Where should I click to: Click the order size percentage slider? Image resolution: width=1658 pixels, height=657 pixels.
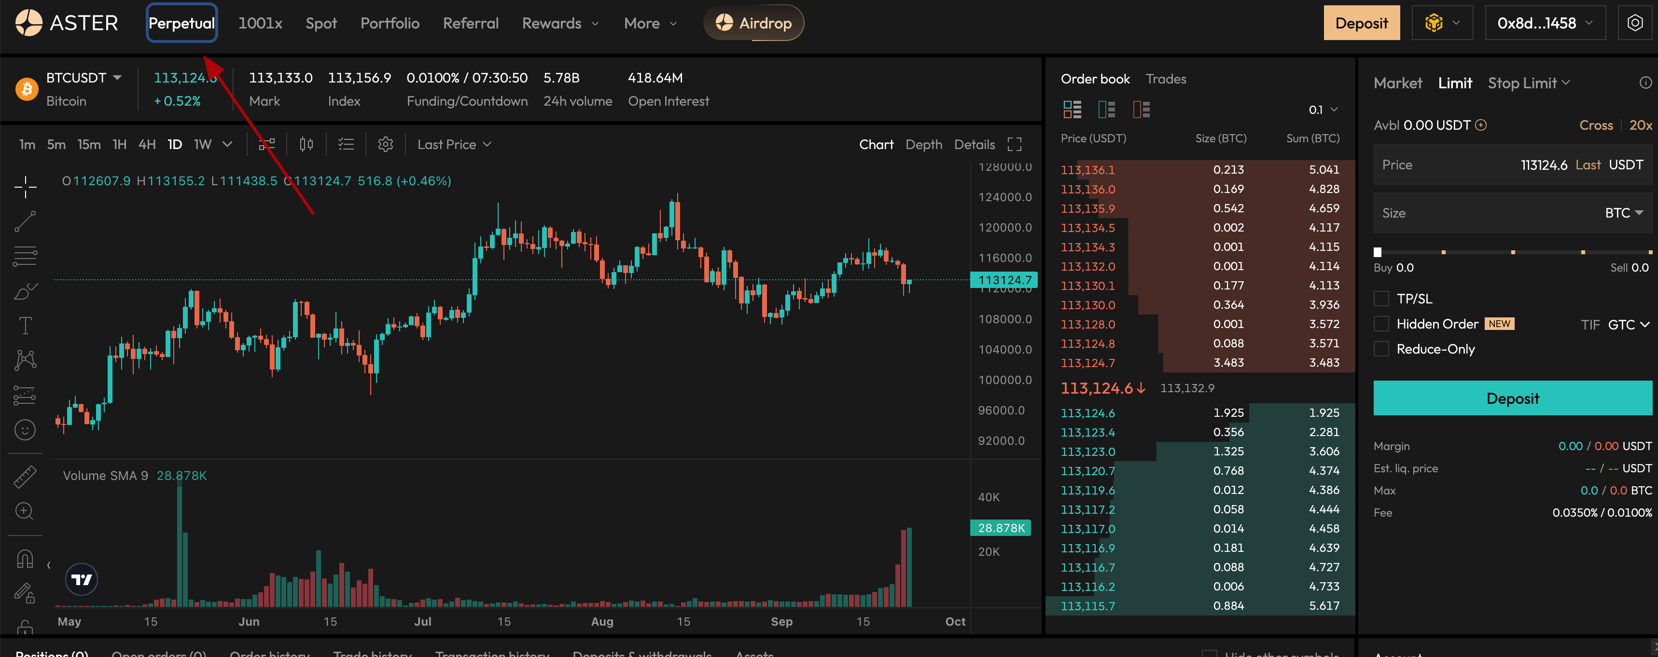pos(1513,252)
